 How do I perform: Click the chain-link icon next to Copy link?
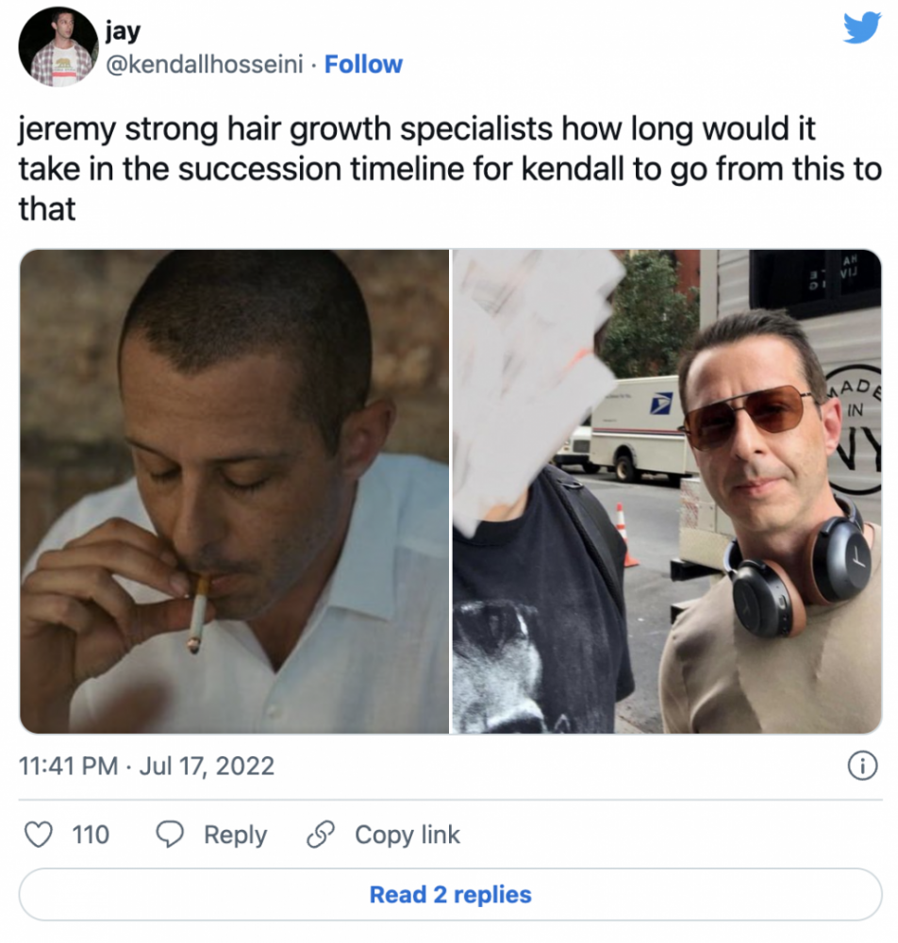coord(322,835)
